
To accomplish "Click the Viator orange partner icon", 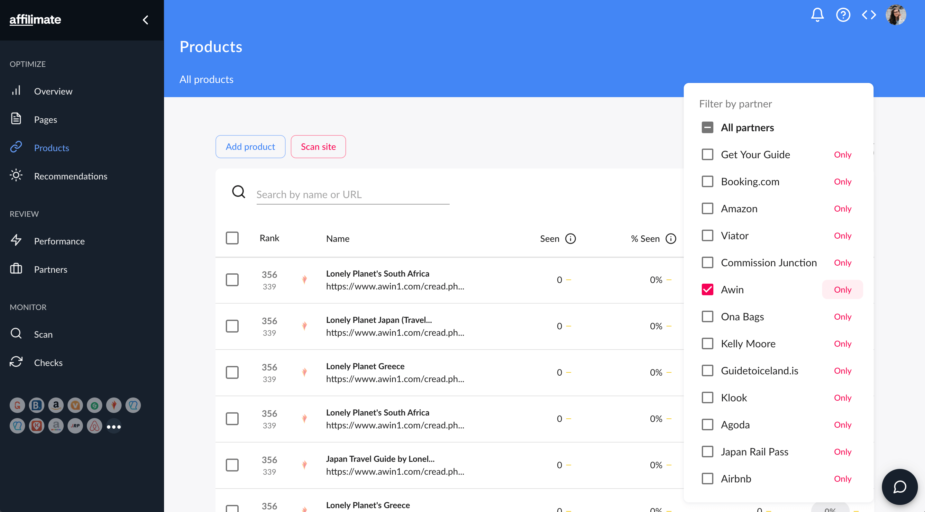I will 75,405.
